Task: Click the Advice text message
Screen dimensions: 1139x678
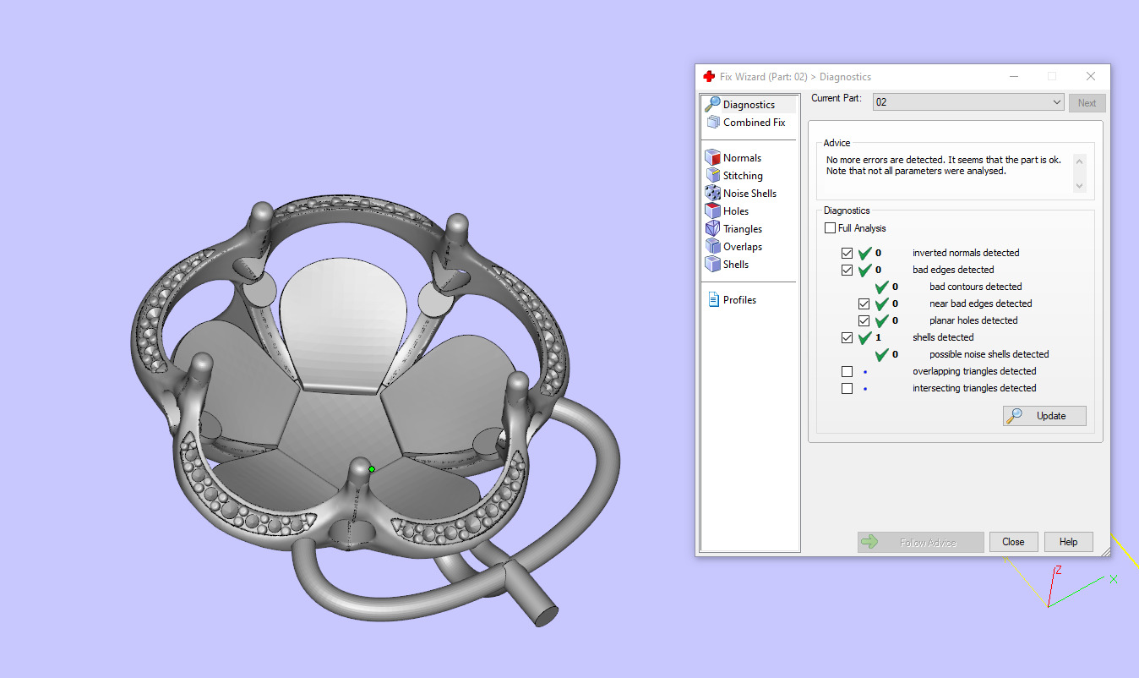Action: click(x=943, y=165)
